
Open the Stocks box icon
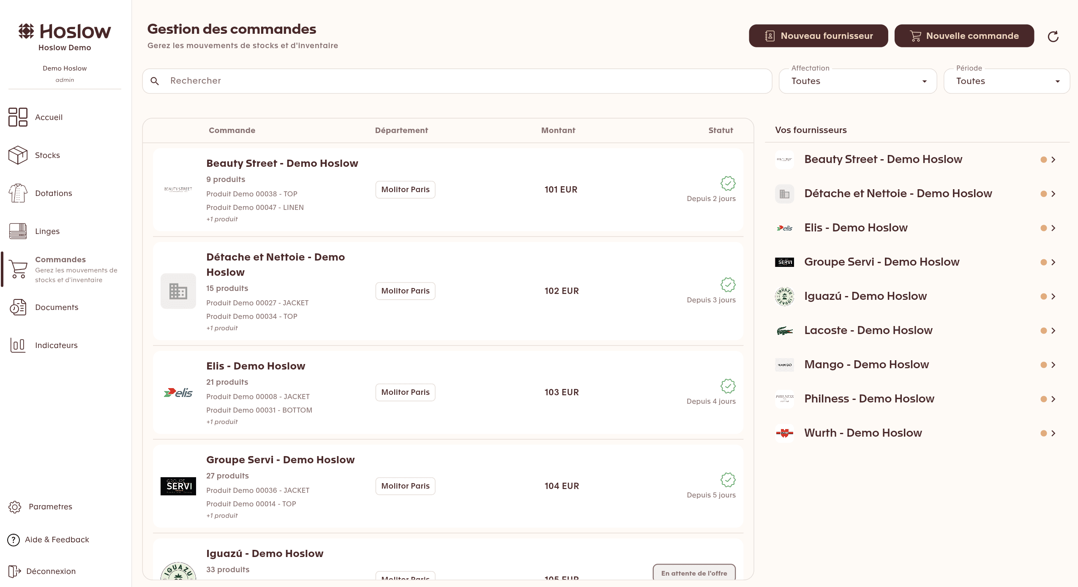coord(18,155)
